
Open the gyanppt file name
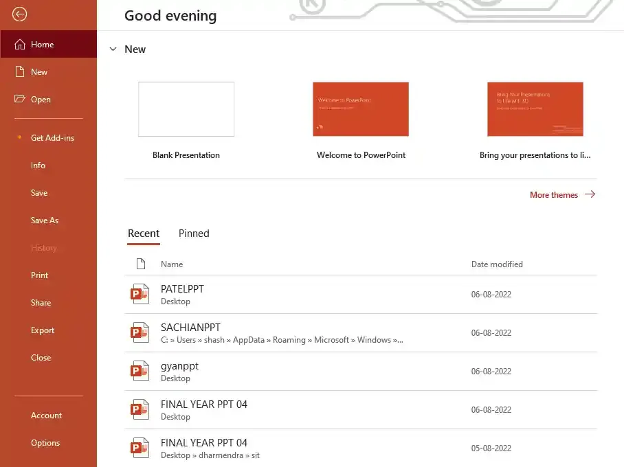pyautogui.click(x=179, y=366)
